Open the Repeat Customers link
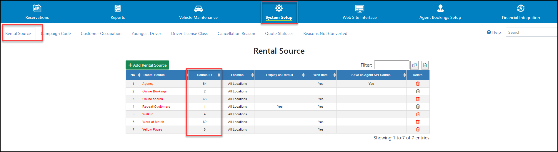 [156, 107]
